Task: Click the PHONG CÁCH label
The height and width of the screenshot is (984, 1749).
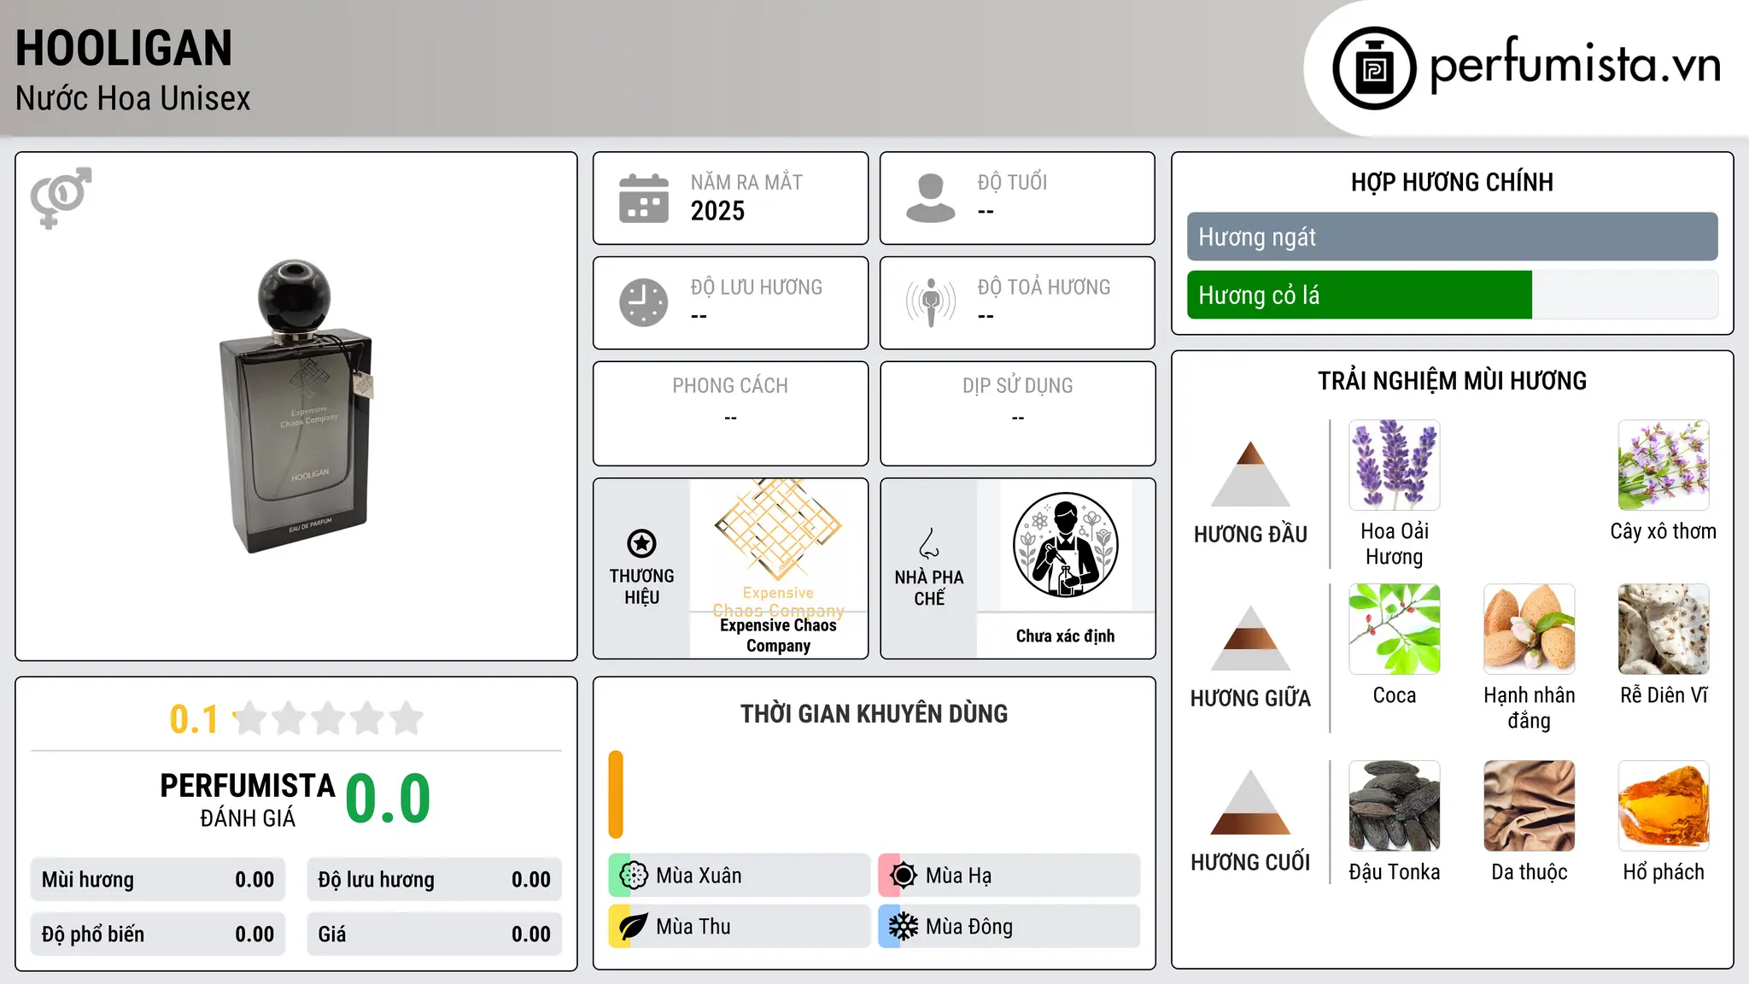Action: [730, 386]
